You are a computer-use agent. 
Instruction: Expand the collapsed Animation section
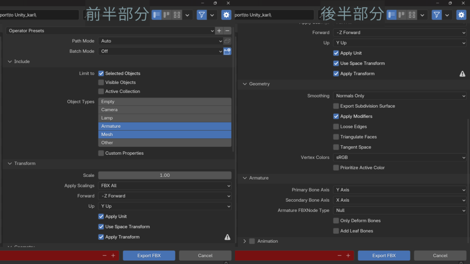pyautogui.click(x=245, y=241)
